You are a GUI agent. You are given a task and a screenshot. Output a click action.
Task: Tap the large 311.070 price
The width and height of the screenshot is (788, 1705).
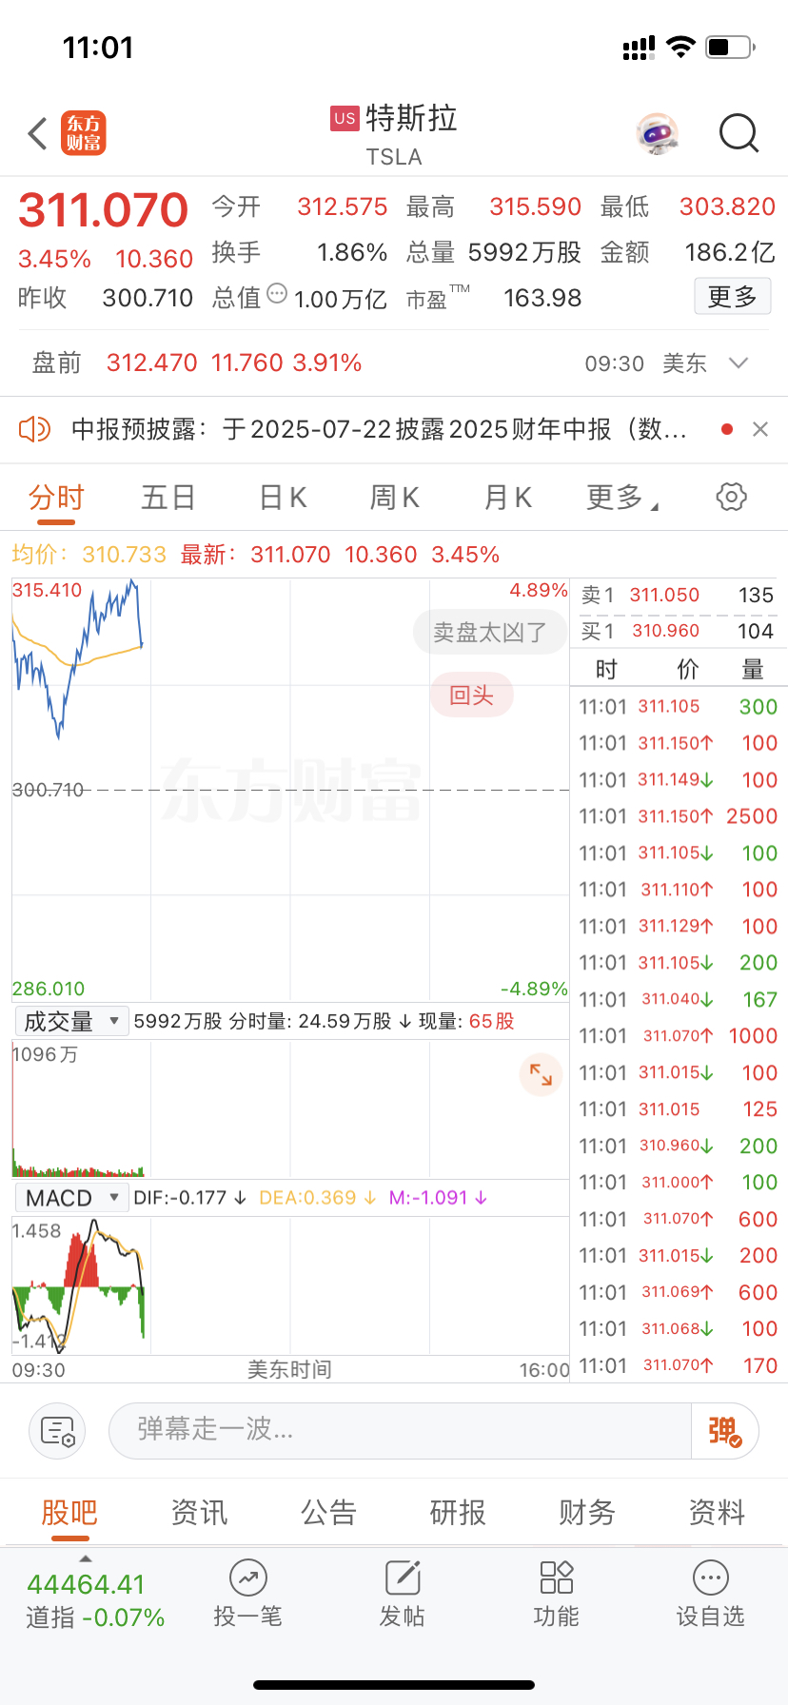pos(104,210)
